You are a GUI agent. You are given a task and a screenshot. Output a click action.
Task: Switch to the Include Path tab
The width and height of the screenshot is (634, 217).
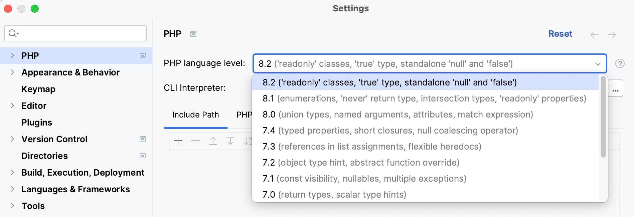click(195, 115)
